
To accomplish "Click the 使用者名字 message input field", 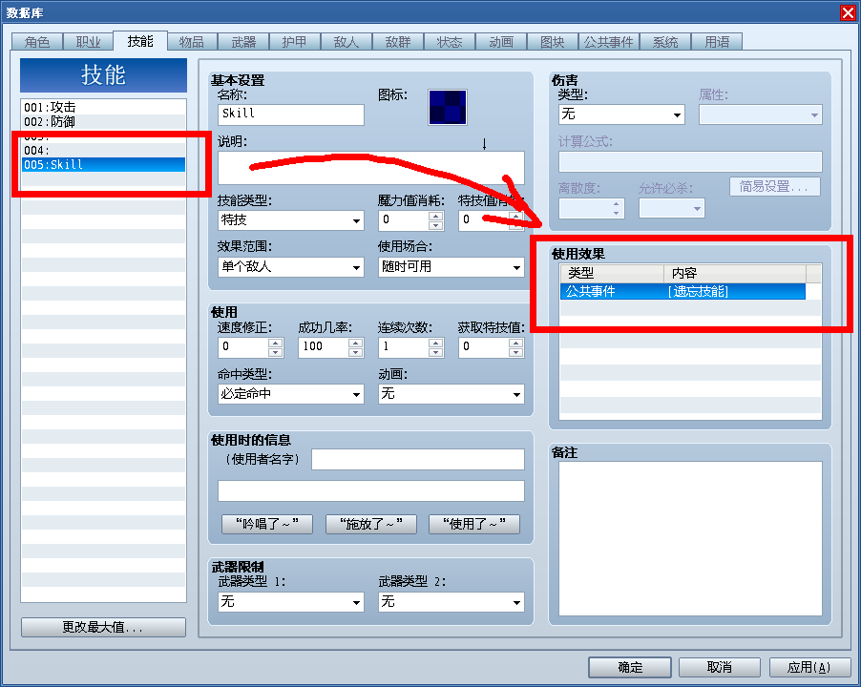I will (x=418, y=459).
